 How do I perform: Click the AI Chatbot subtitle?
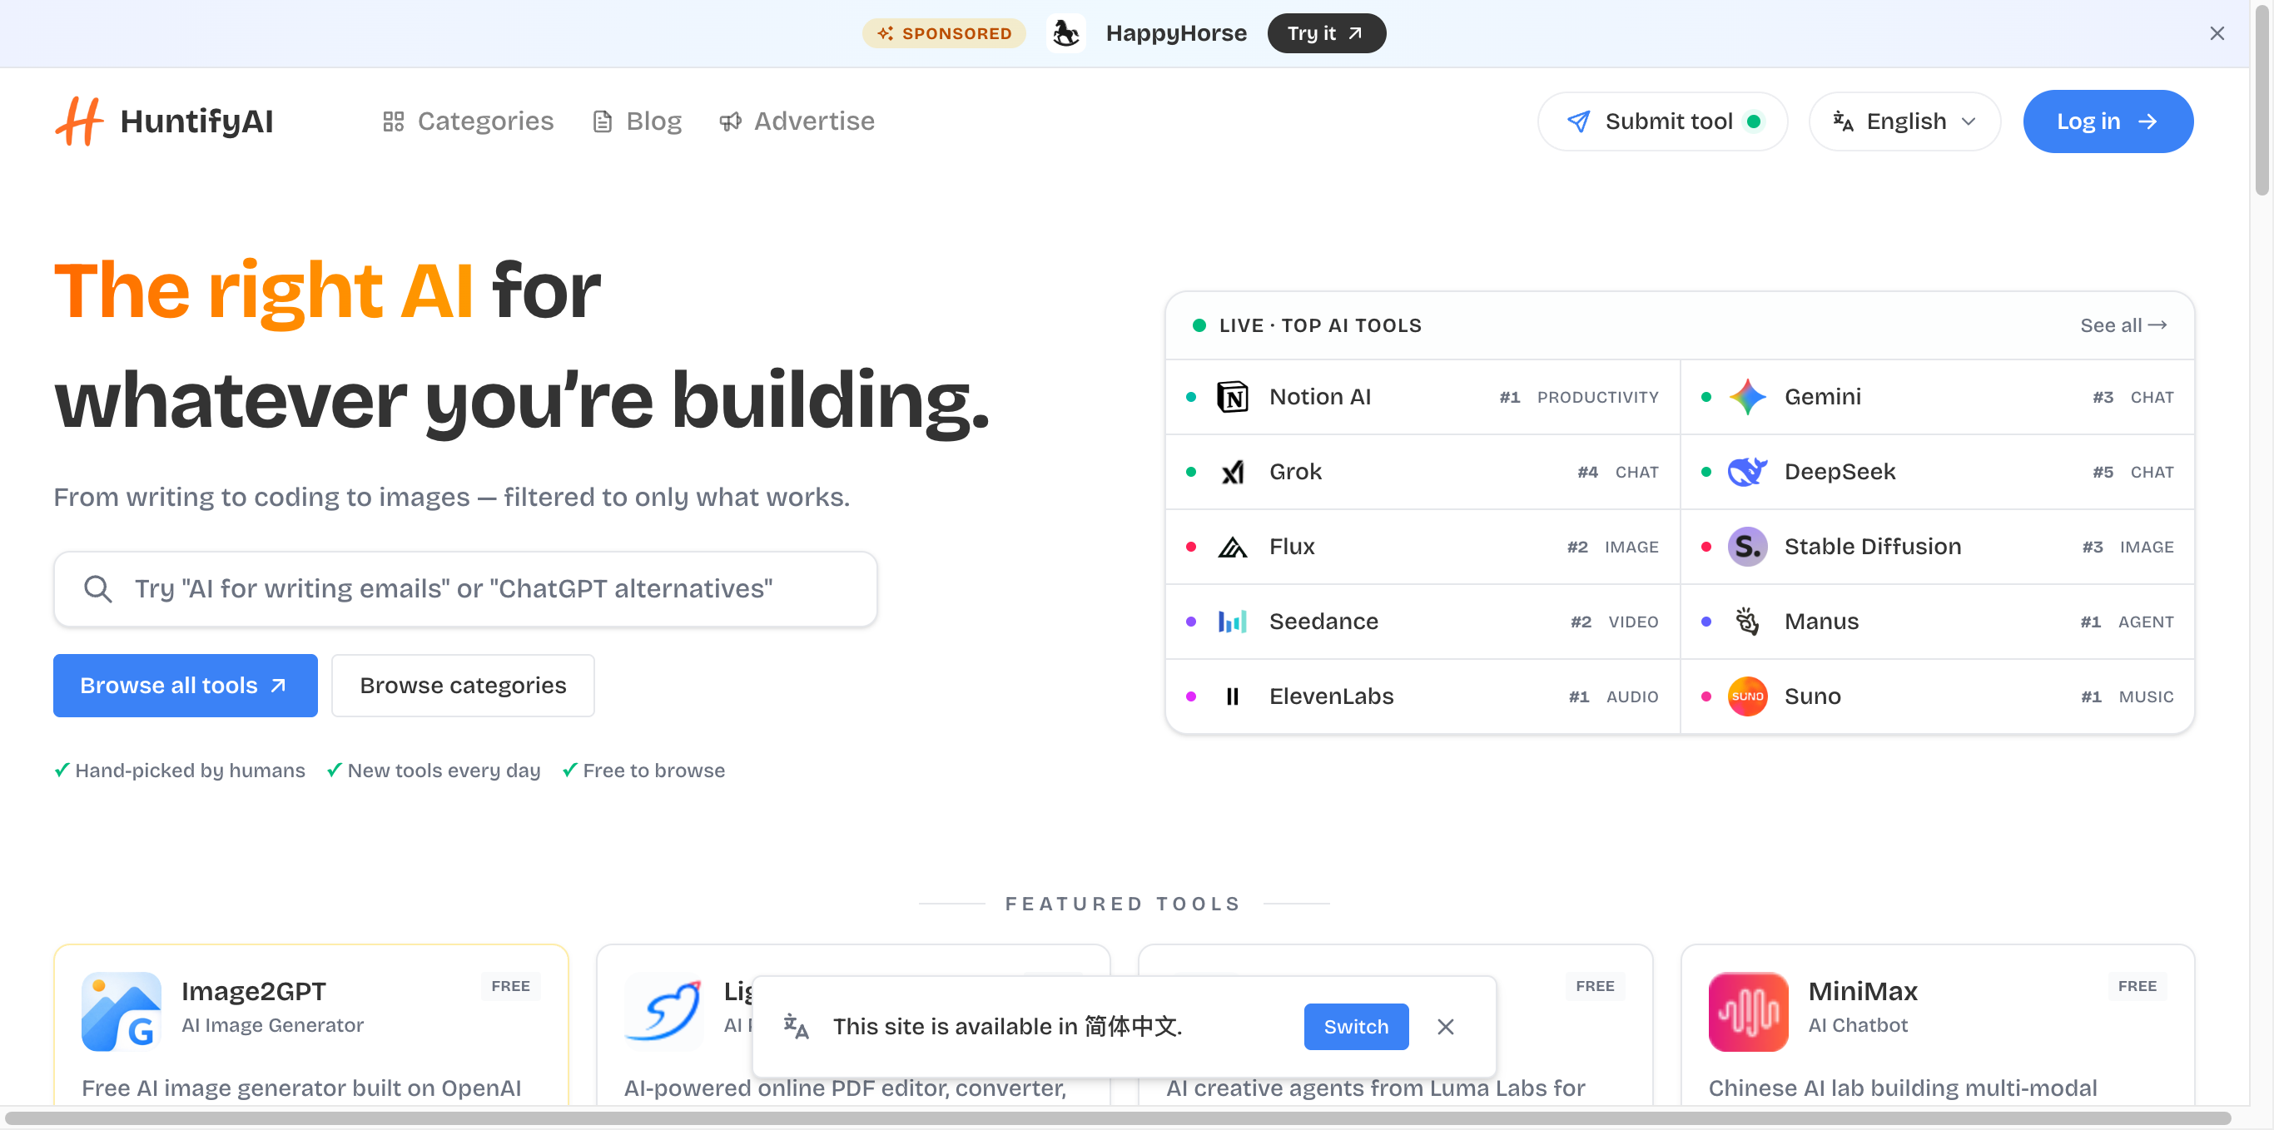(1857, 1025)
